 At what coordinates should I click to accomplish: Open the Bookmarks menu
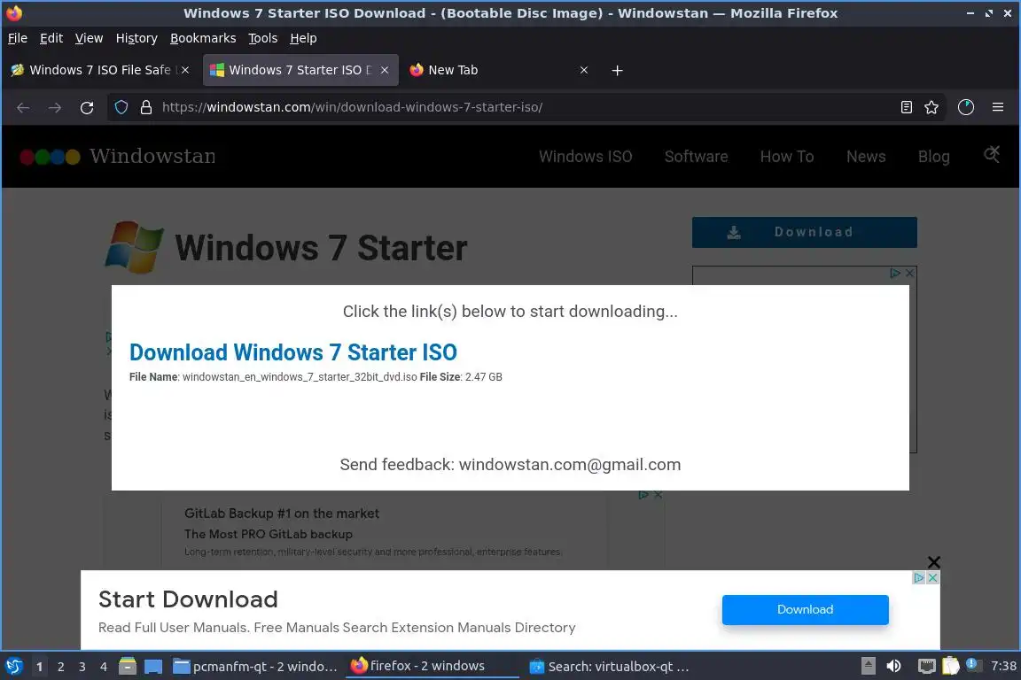[203, 38]
